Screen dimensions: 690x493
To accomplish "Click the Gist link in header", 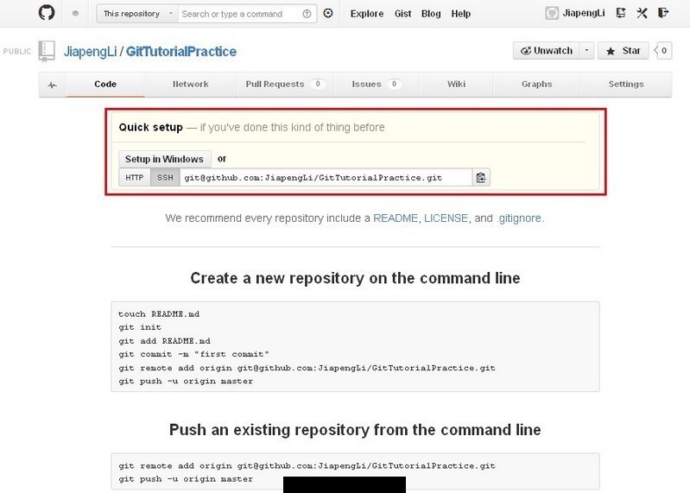I will coord(402,14).
